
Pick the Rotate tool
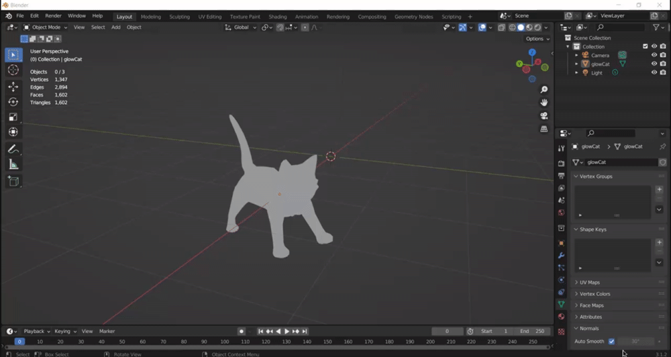pyautogui.click(x=13, y=102)
